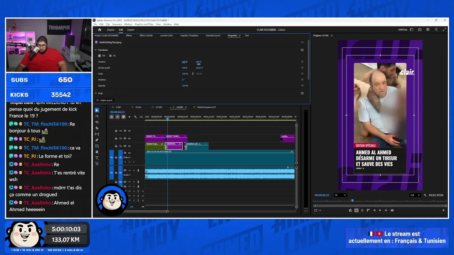Open the Sequence menu

[x=117, y=24]
